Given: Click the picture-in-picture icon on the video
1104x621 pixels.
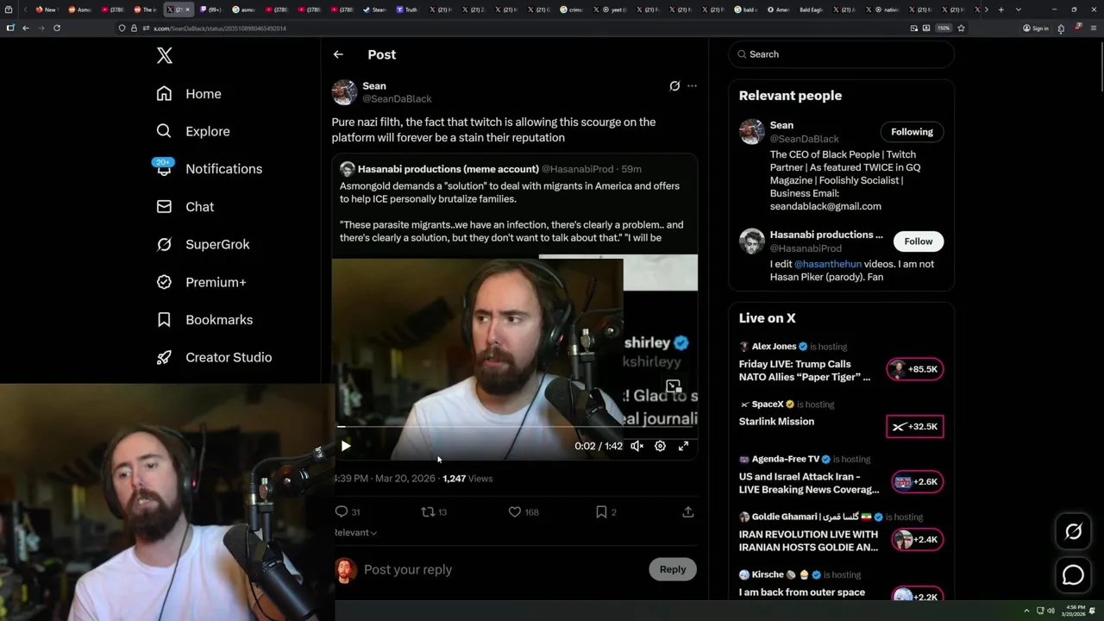Looking at the screenshot, I should point(673,386).
